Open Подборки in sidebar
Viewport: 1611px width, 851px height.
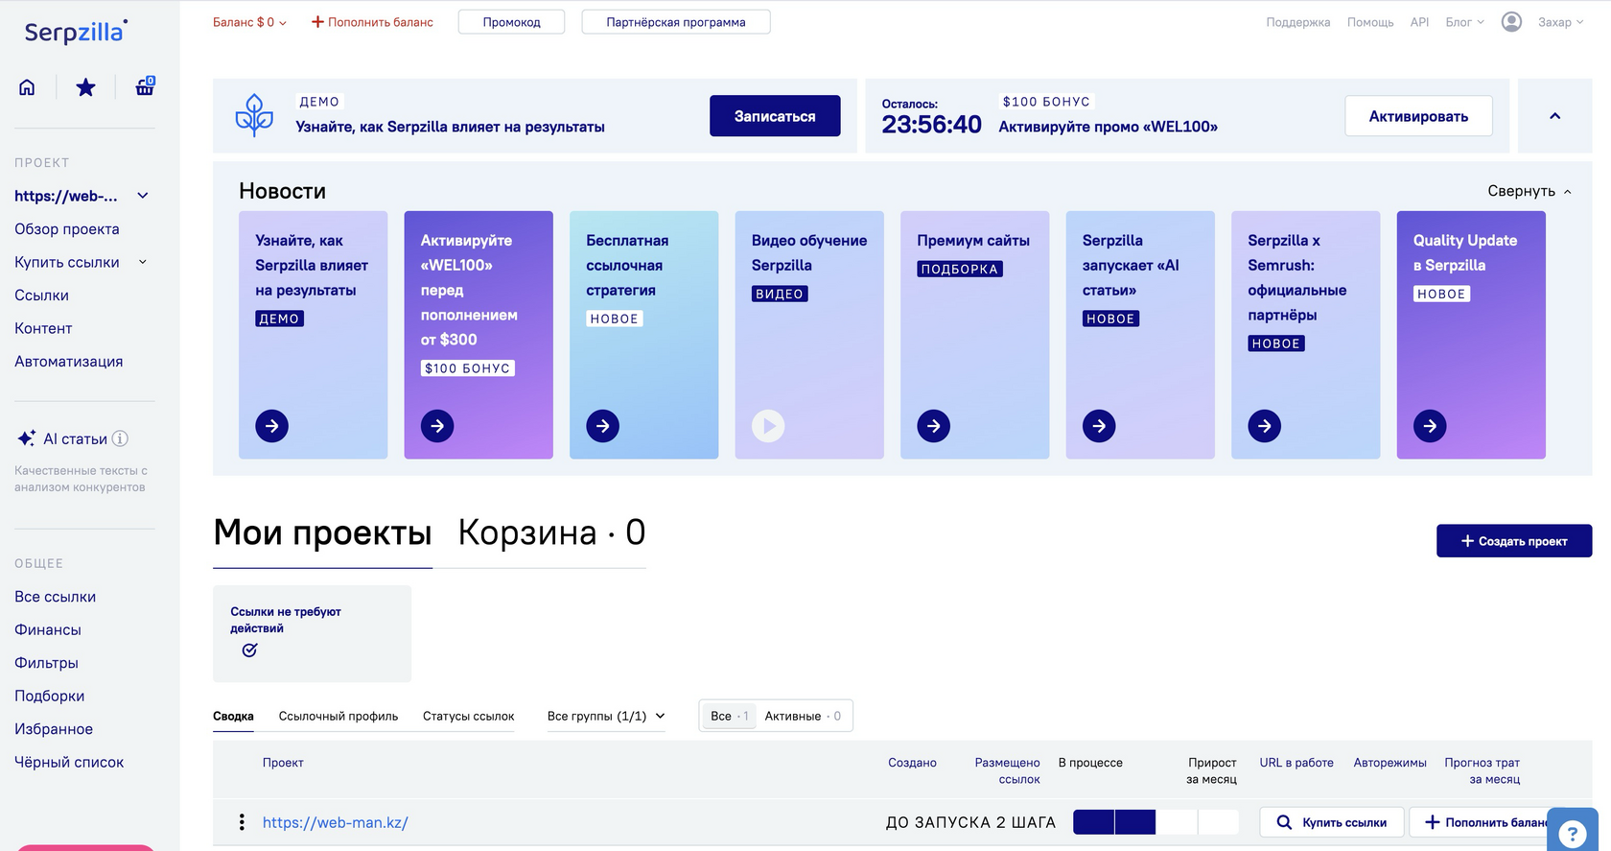click(x=49, y=696)
